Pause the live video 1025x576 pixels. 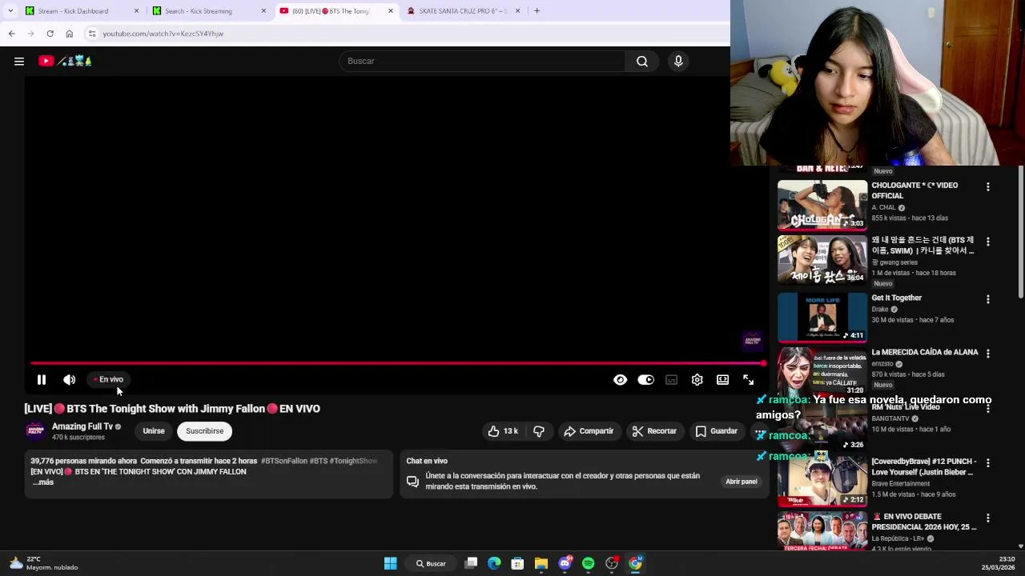(42, 380)
